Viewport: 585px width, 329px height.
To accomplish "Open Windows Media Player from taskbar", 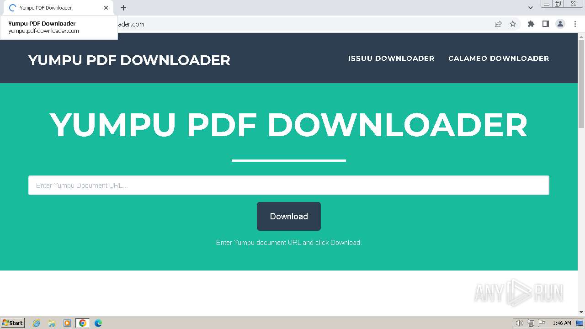I will coord(67,323).
